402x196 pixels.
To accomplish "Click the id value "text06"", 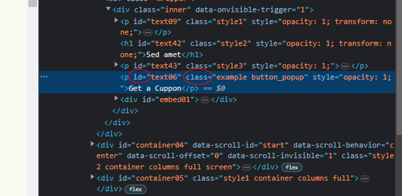I will pyautogui.click(x=165, y=77).
